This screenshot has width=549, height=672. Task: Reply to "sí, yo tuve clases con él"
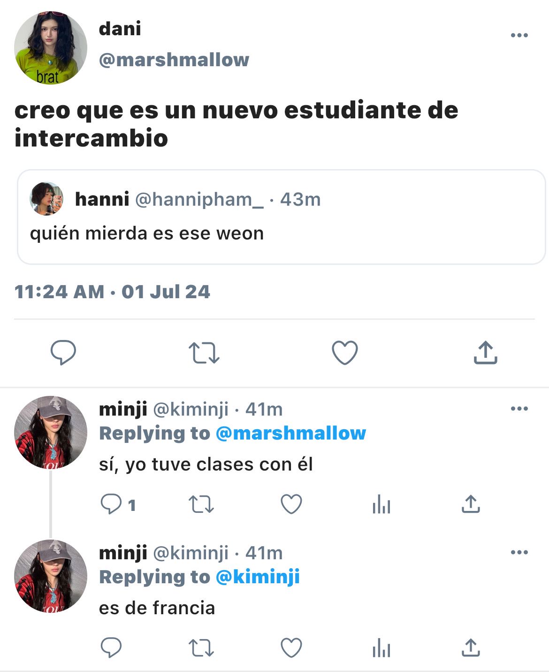point(111,504)
